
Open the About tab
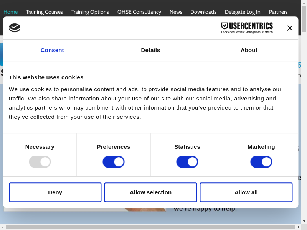coord(249,50)
